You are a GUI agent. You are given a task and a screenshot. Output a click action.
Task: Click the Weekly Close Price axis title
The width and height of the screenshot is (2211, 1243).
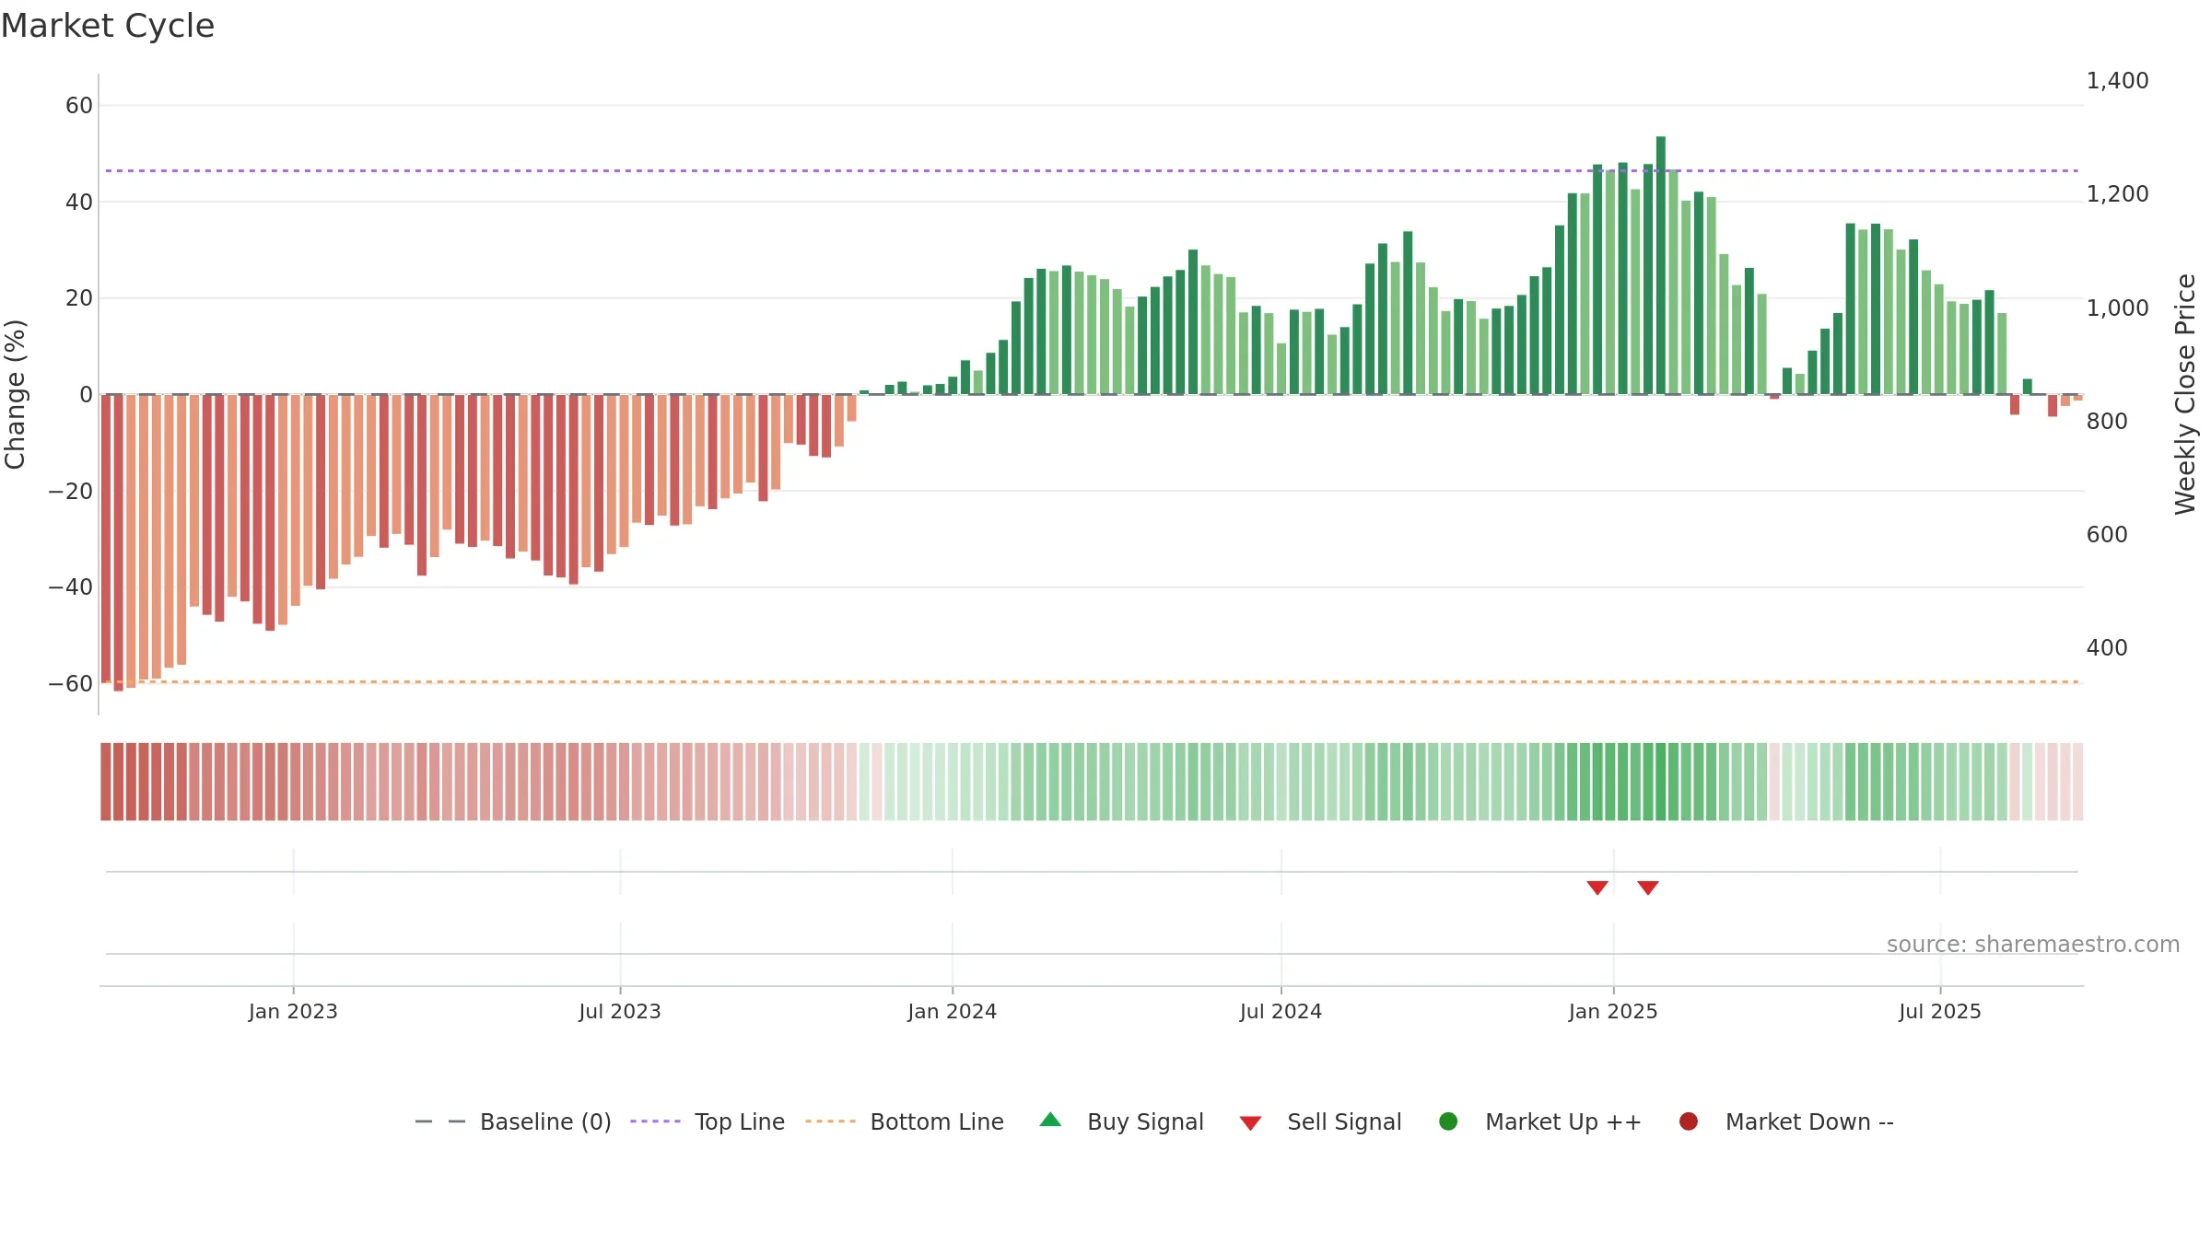2185,394
